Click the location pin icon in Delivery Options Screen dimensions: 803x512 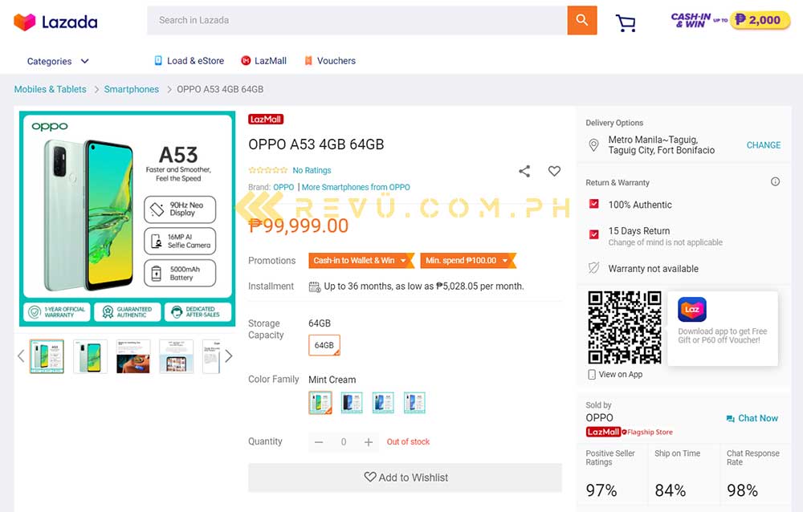(x=593, y=145)
